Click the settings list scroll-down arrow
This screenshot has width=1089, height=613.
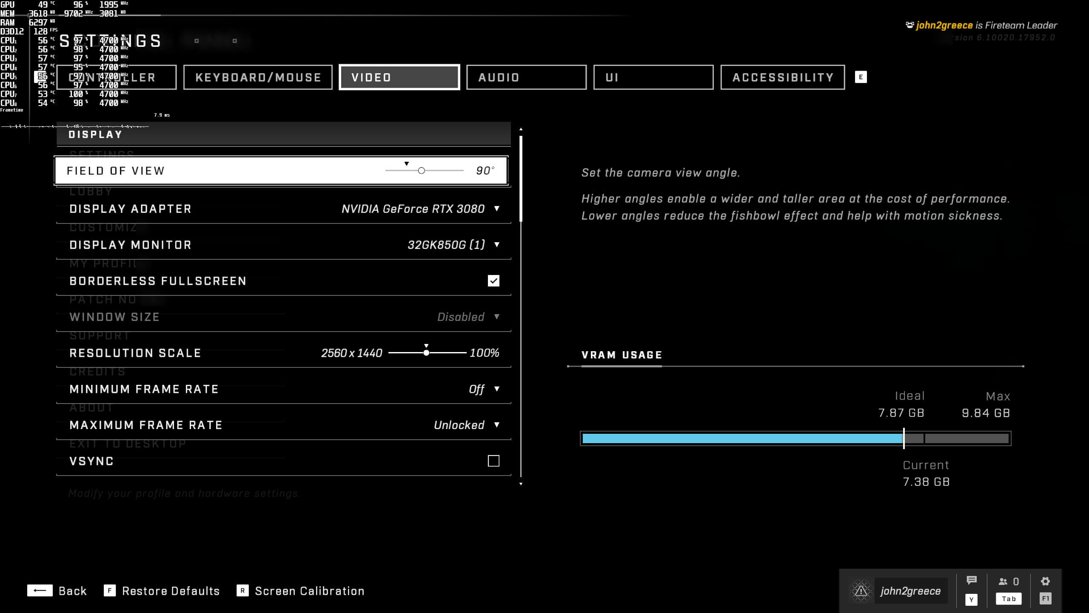pyautogui.click(x=521, y=484)
